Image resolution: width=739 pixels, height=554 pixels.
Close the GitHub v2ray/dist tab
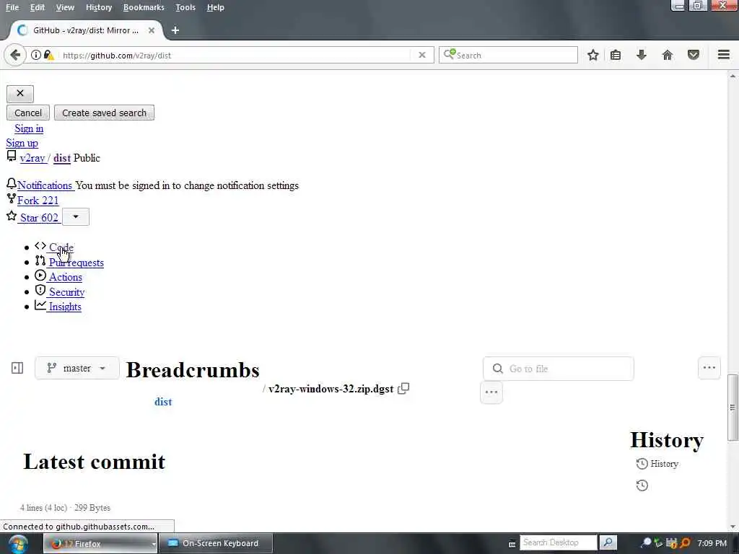[152, 30]
